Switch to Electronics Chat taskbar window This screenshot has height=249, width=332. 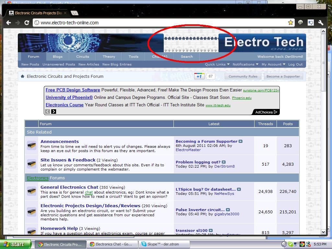[112, 244]
